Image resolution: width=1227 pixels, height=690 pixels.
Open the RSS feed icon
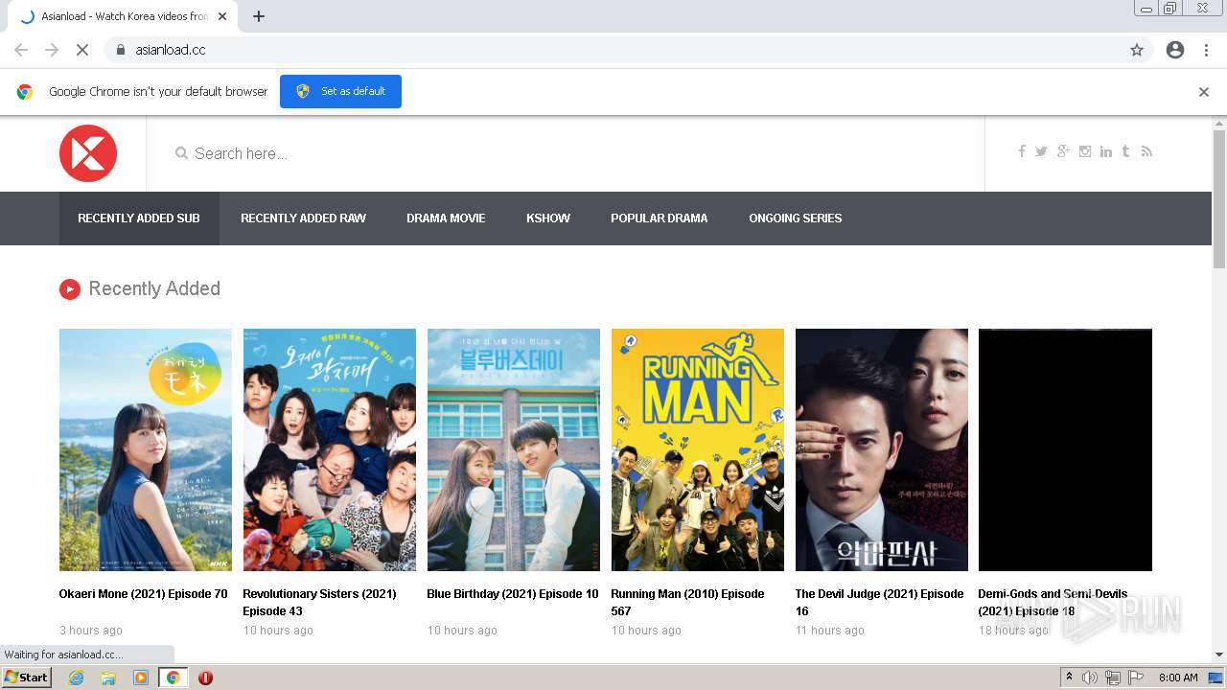[1146, 151]
